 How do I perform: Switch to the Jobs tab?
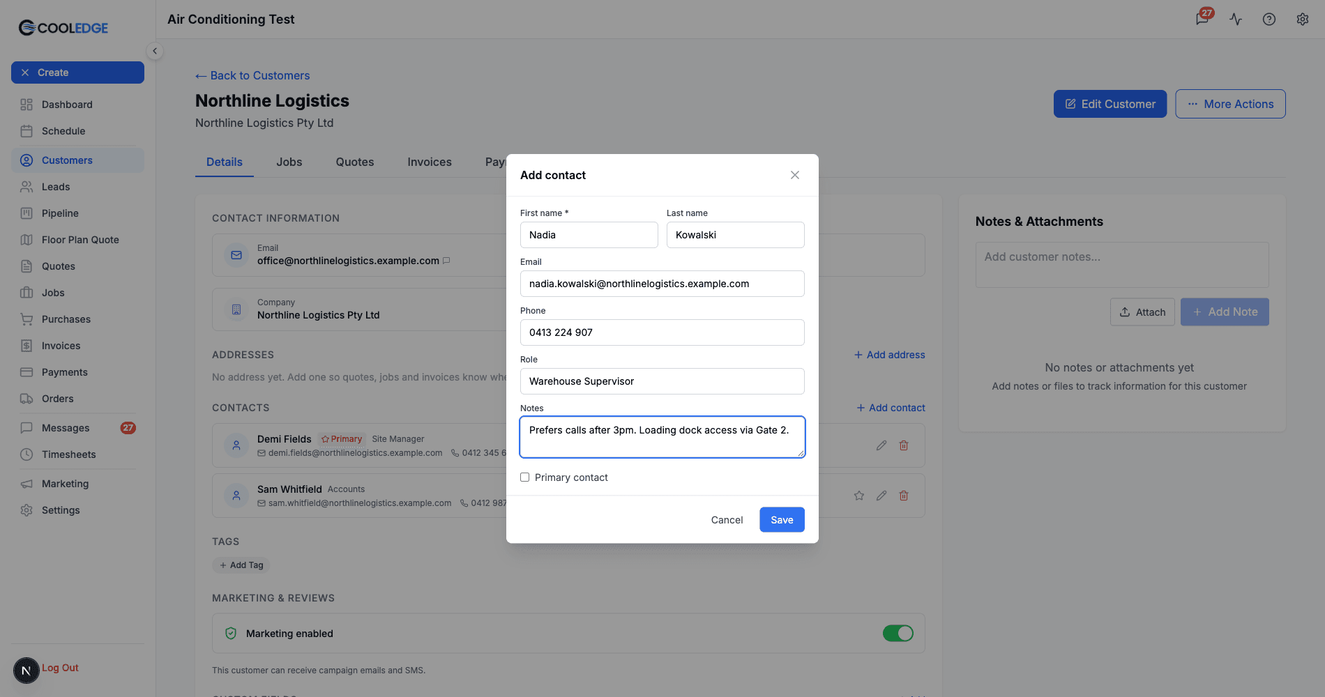point(289,162)
